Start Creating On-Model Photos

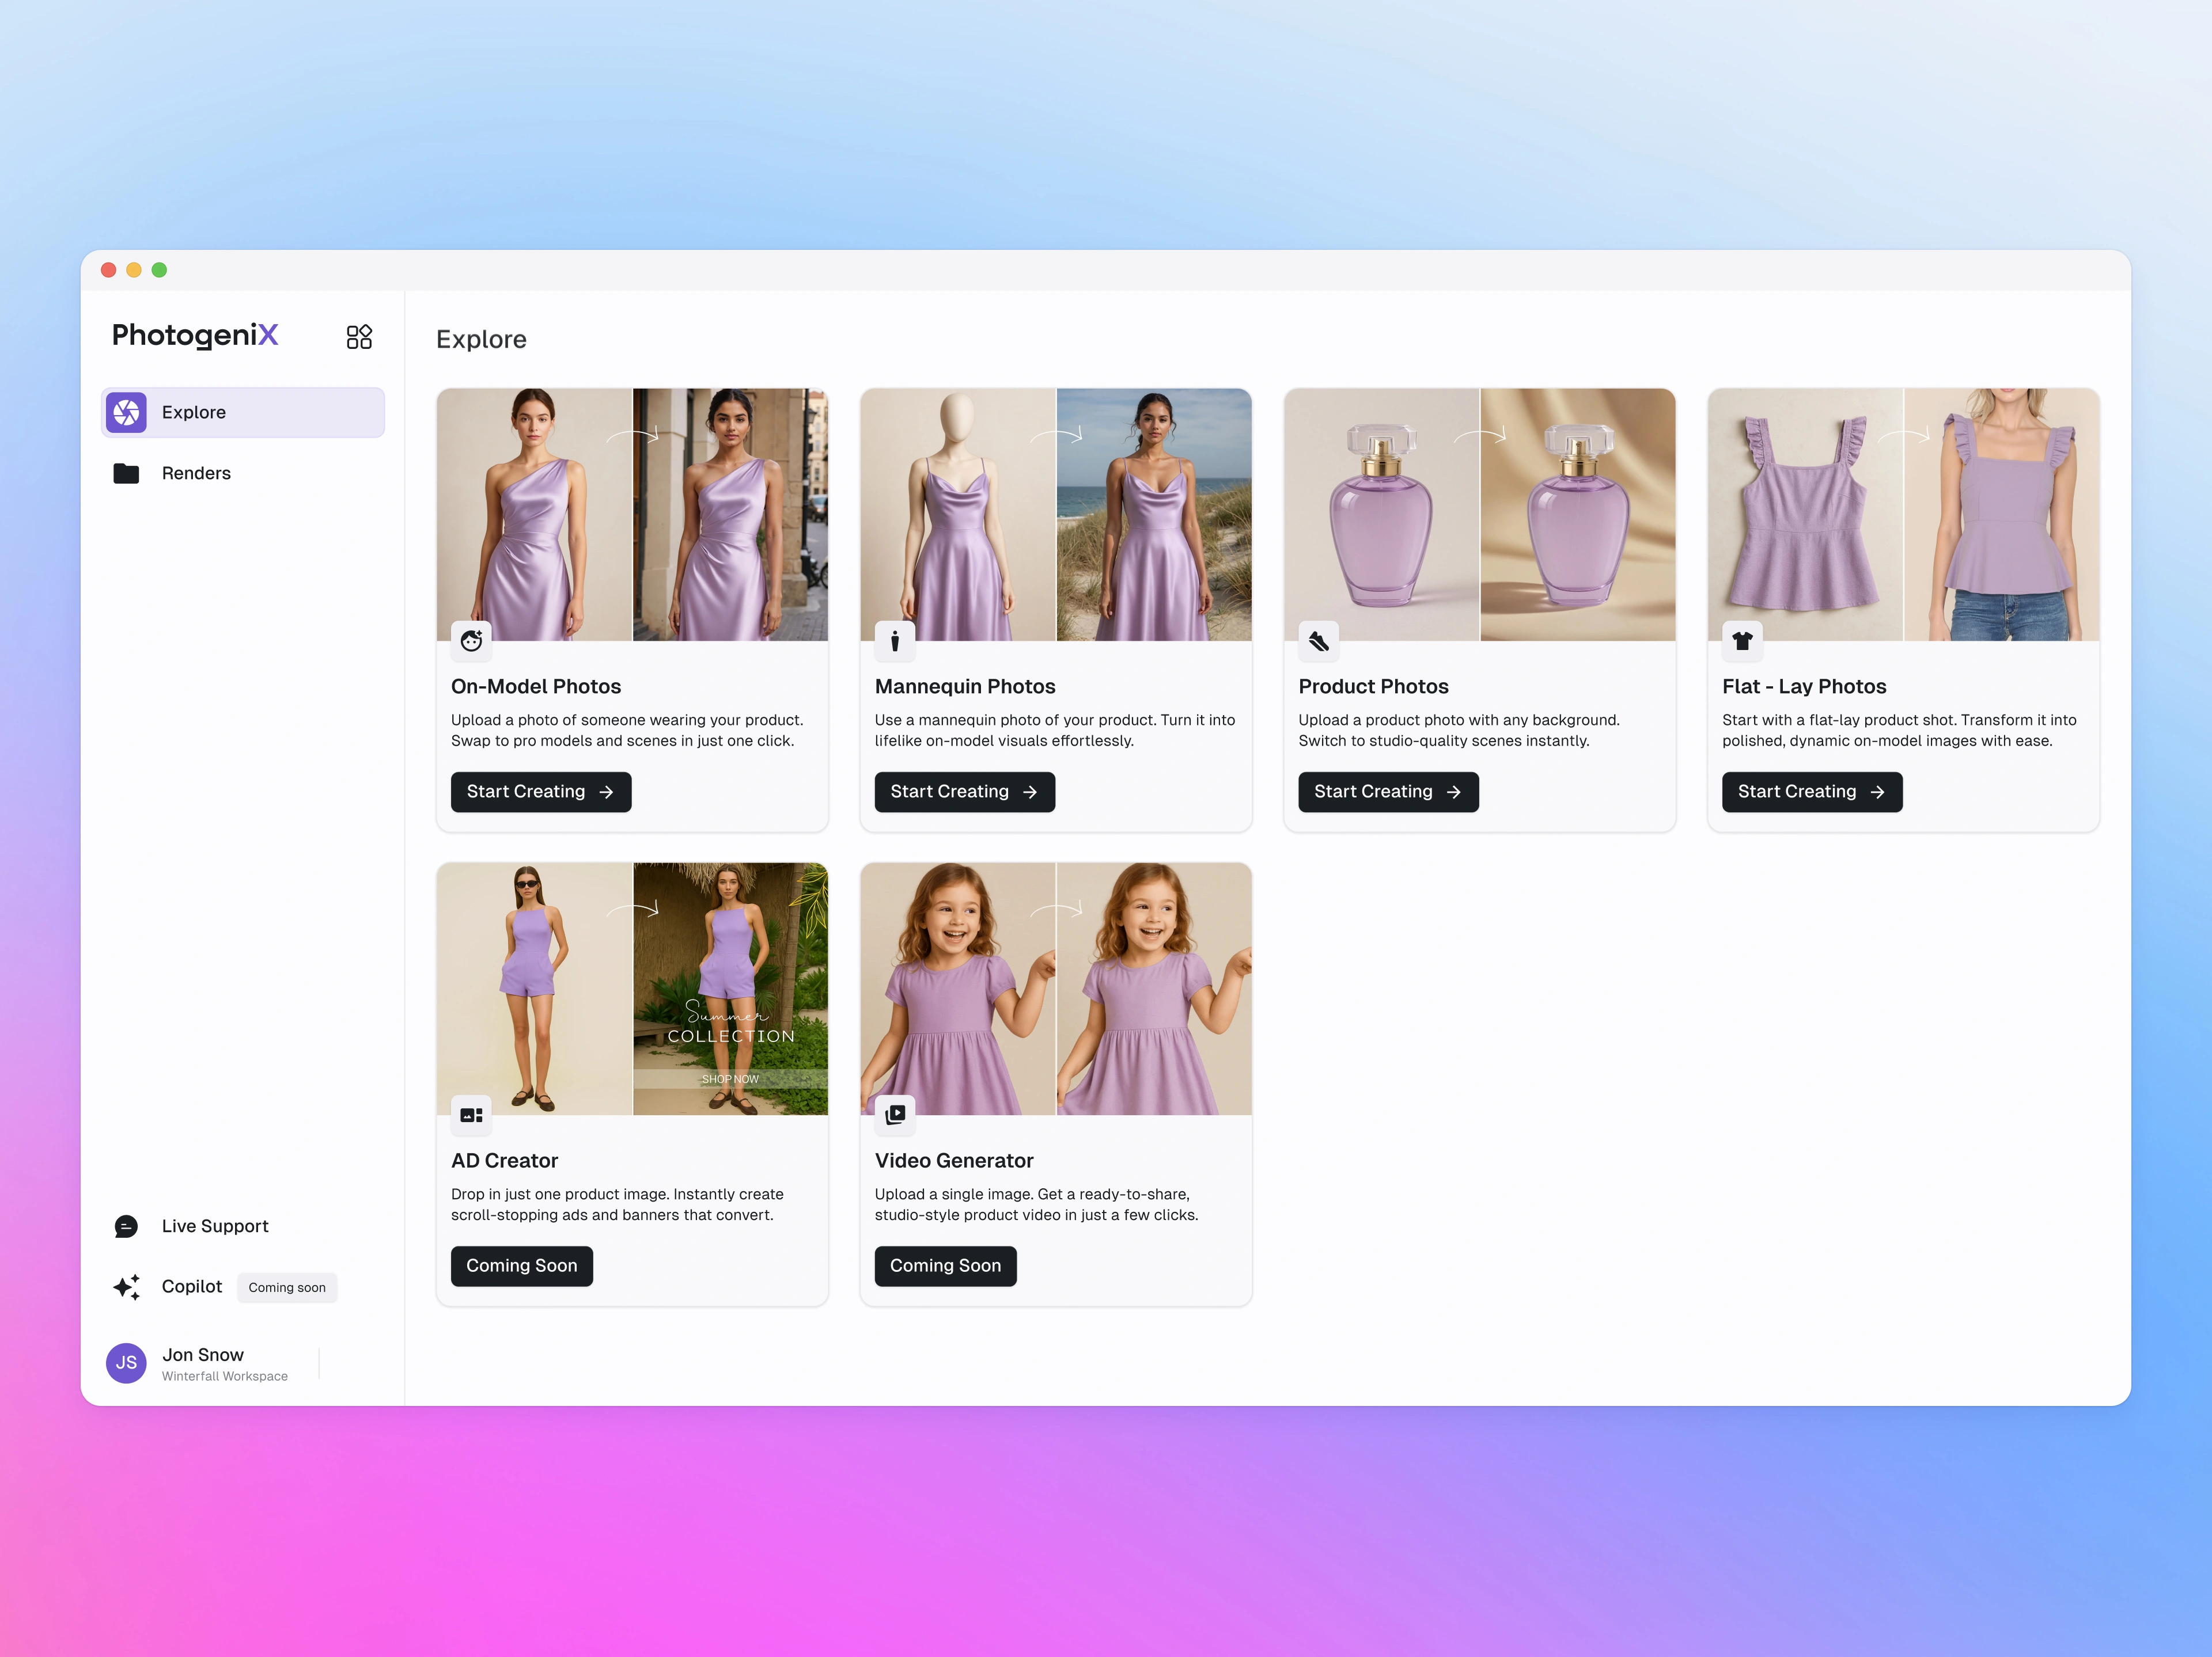point(540,792)
